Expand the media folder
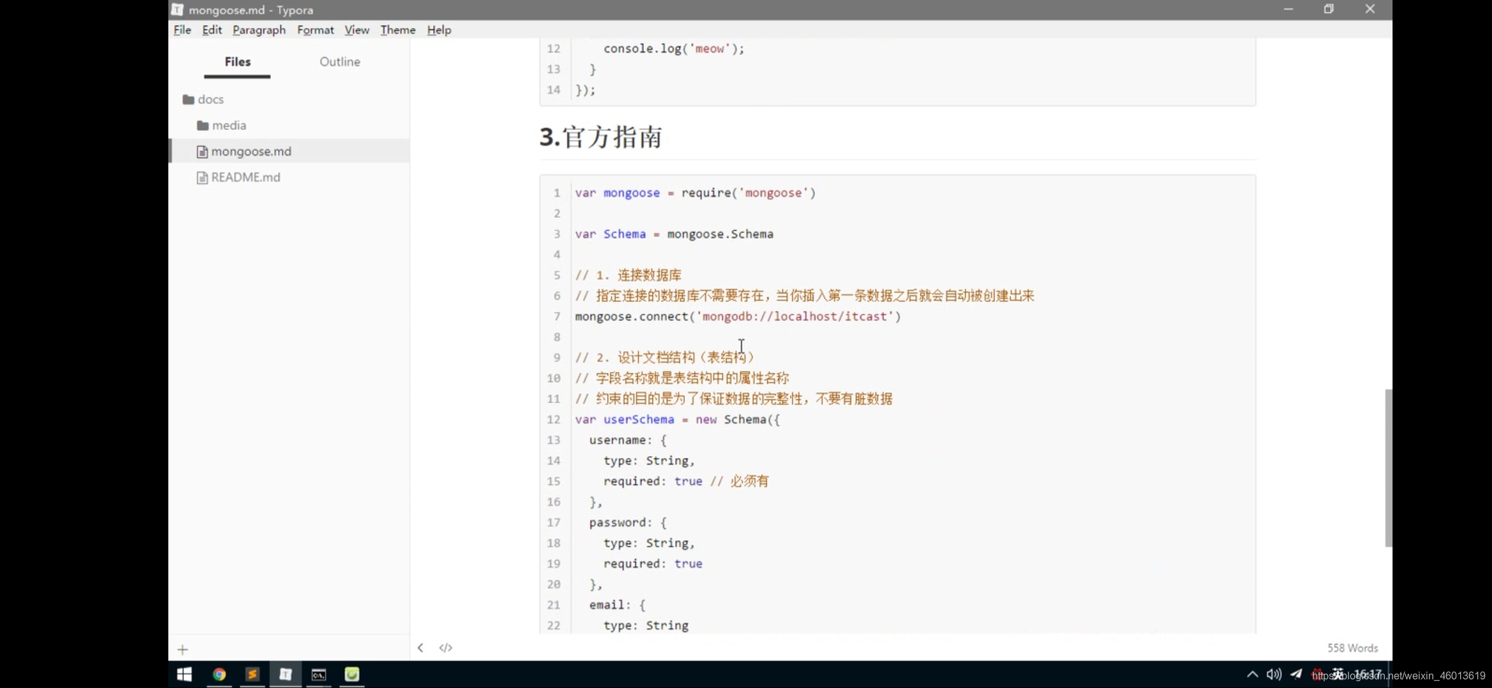This screenshot has width=1492, height=688. point(228,124)
